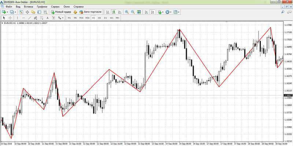Expand the profiles dropdown arrow
Screen dimensions: 293x146
[15, 12]
